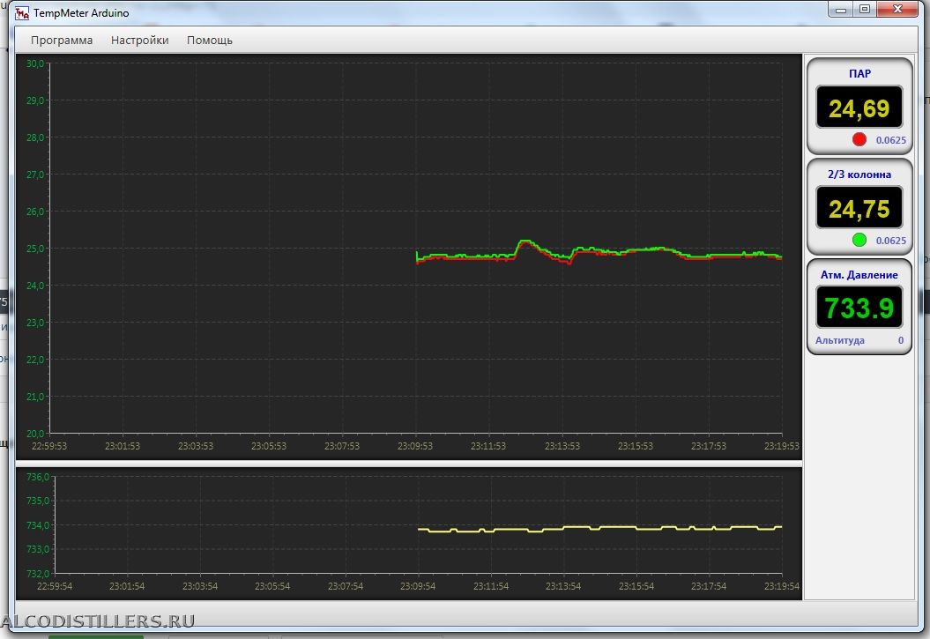Image resolution: width=930 pixels, height=639 pixels.
Task: Click the 0.0625 resolution under ПАР
Action: click(891, 140)
